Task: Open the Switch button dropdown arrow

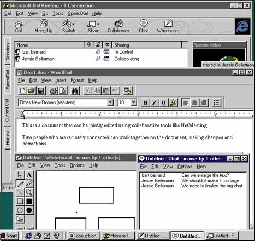Action: (x=73, y=24)
